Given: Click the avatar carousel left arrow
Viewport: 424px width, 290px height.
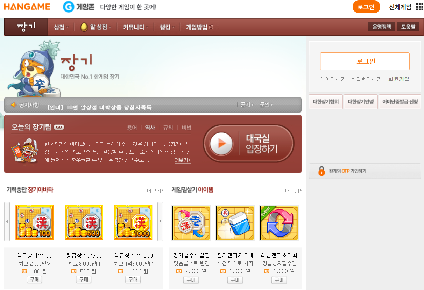Looking at the screenshot, I should 7,221.
